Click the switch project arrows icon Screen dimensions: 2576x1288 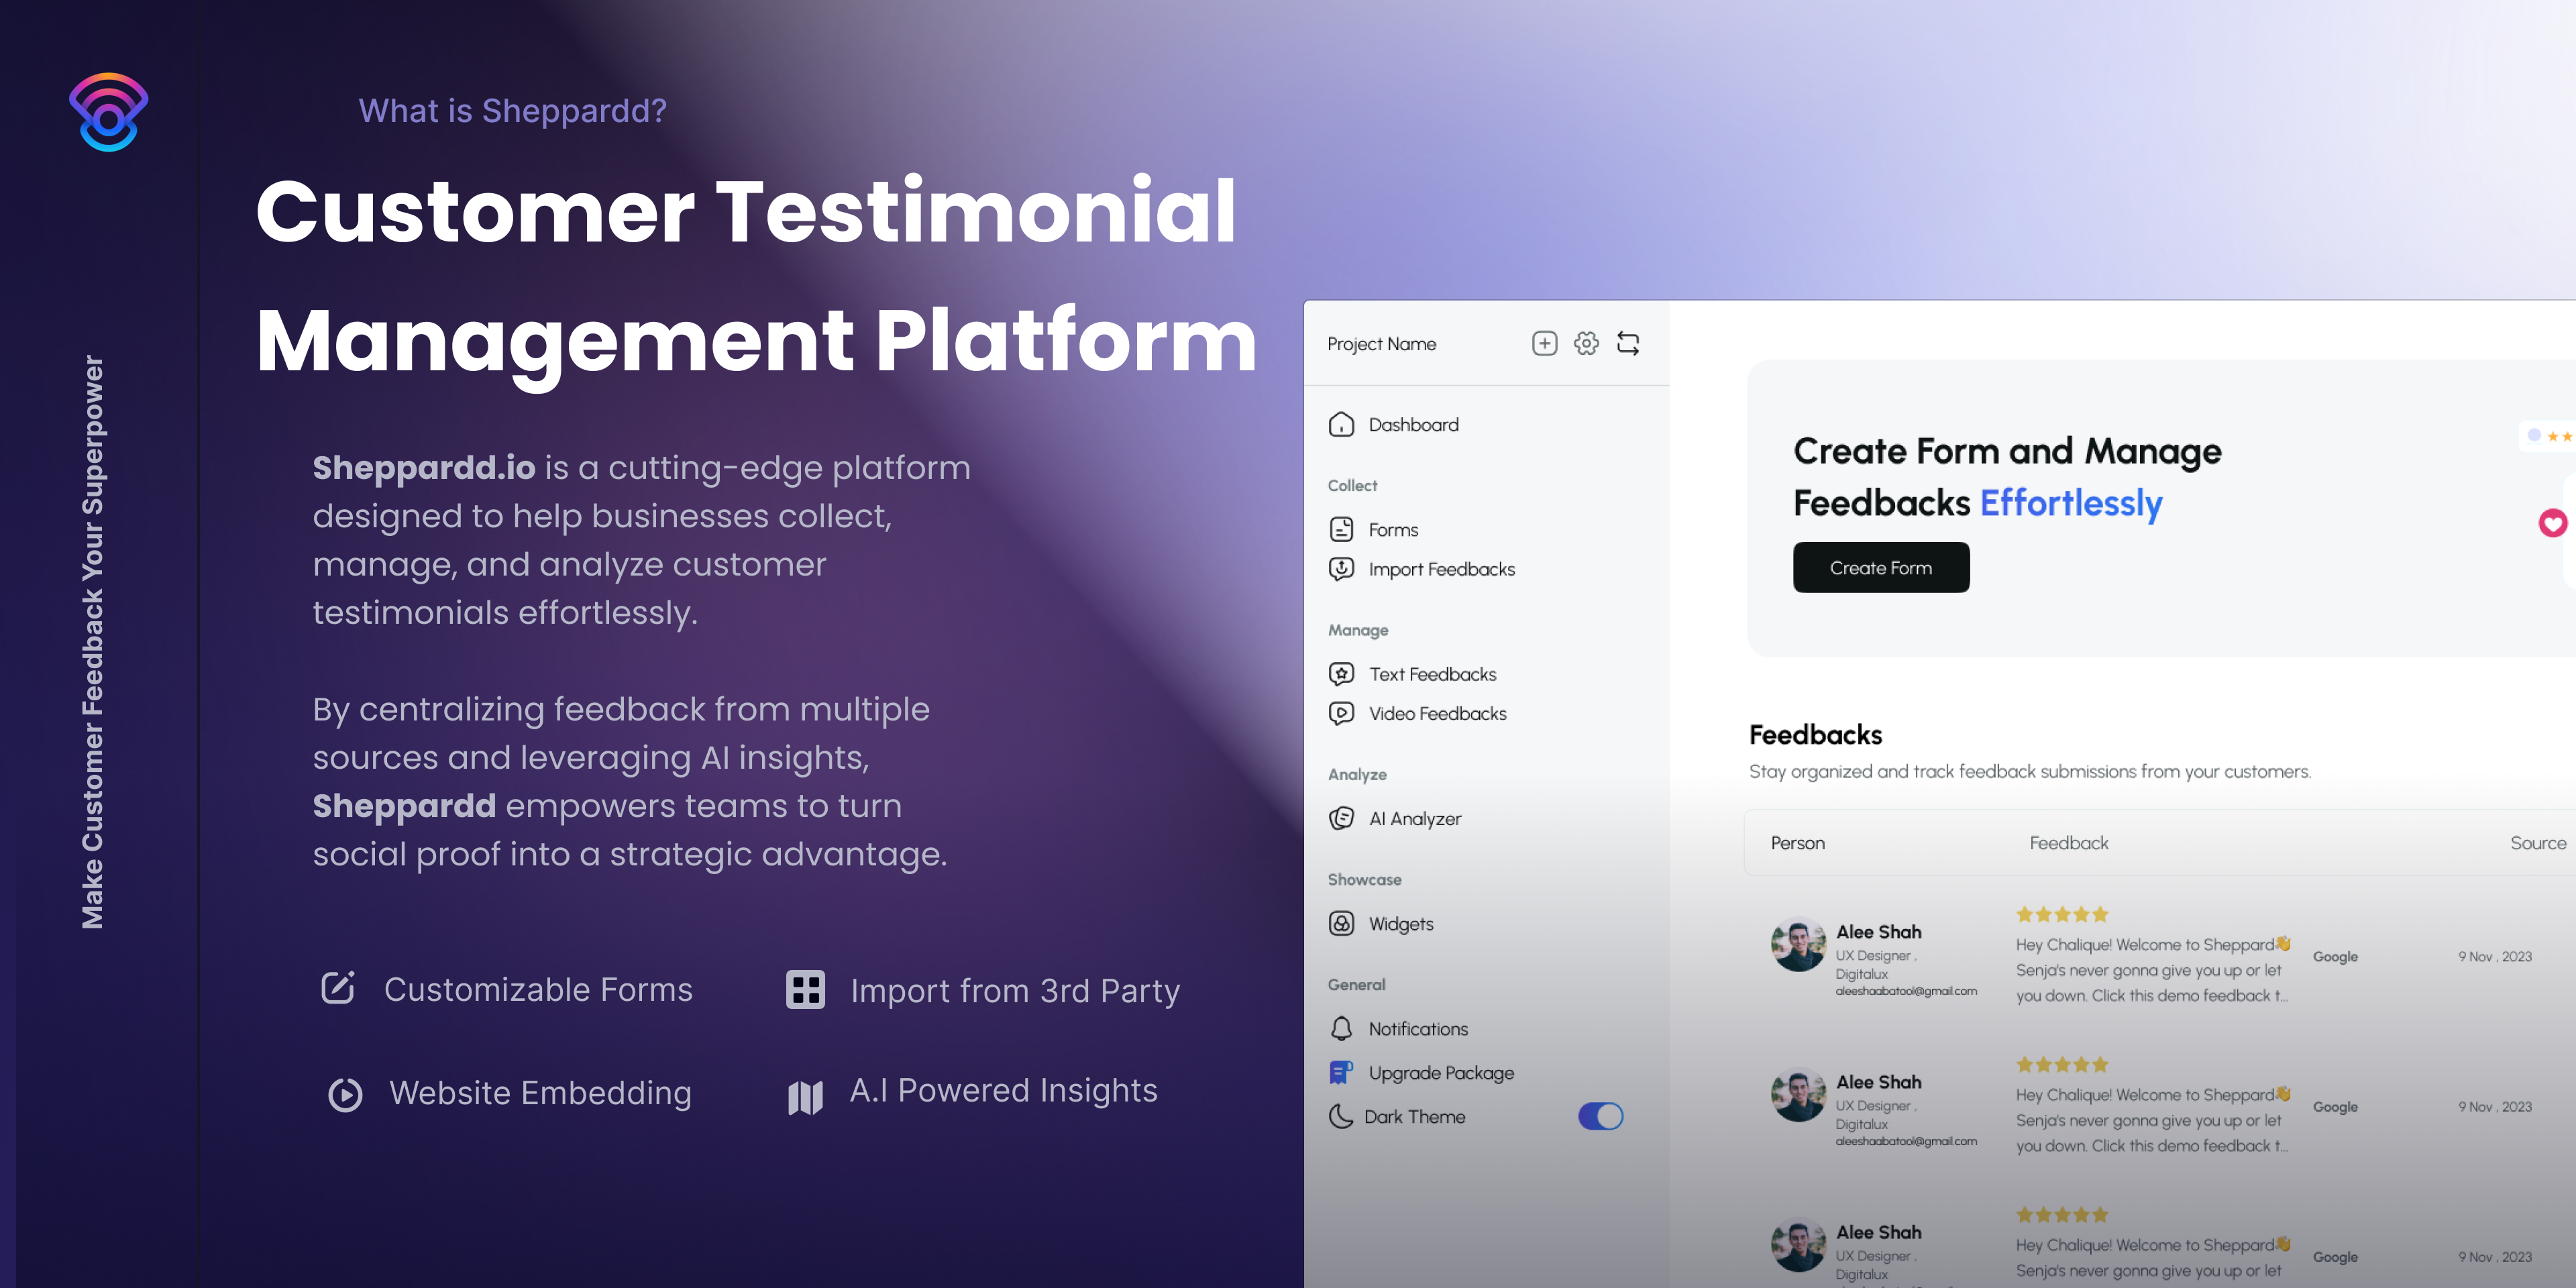(1628, 344)
